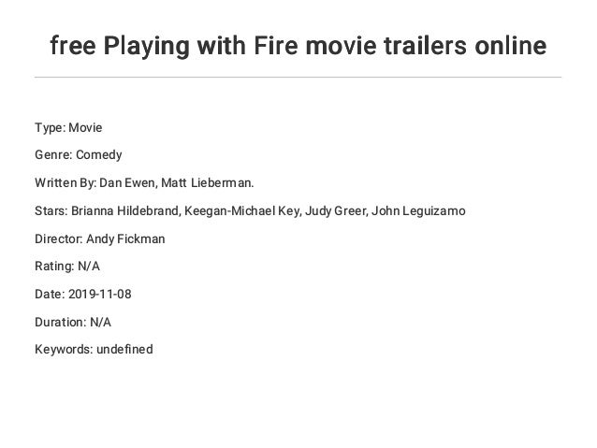Click John Leguizamo's name

pos(418,210)
